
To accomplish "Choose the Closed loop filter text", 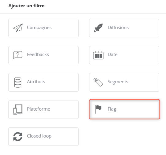I will [x=39, y=136].
